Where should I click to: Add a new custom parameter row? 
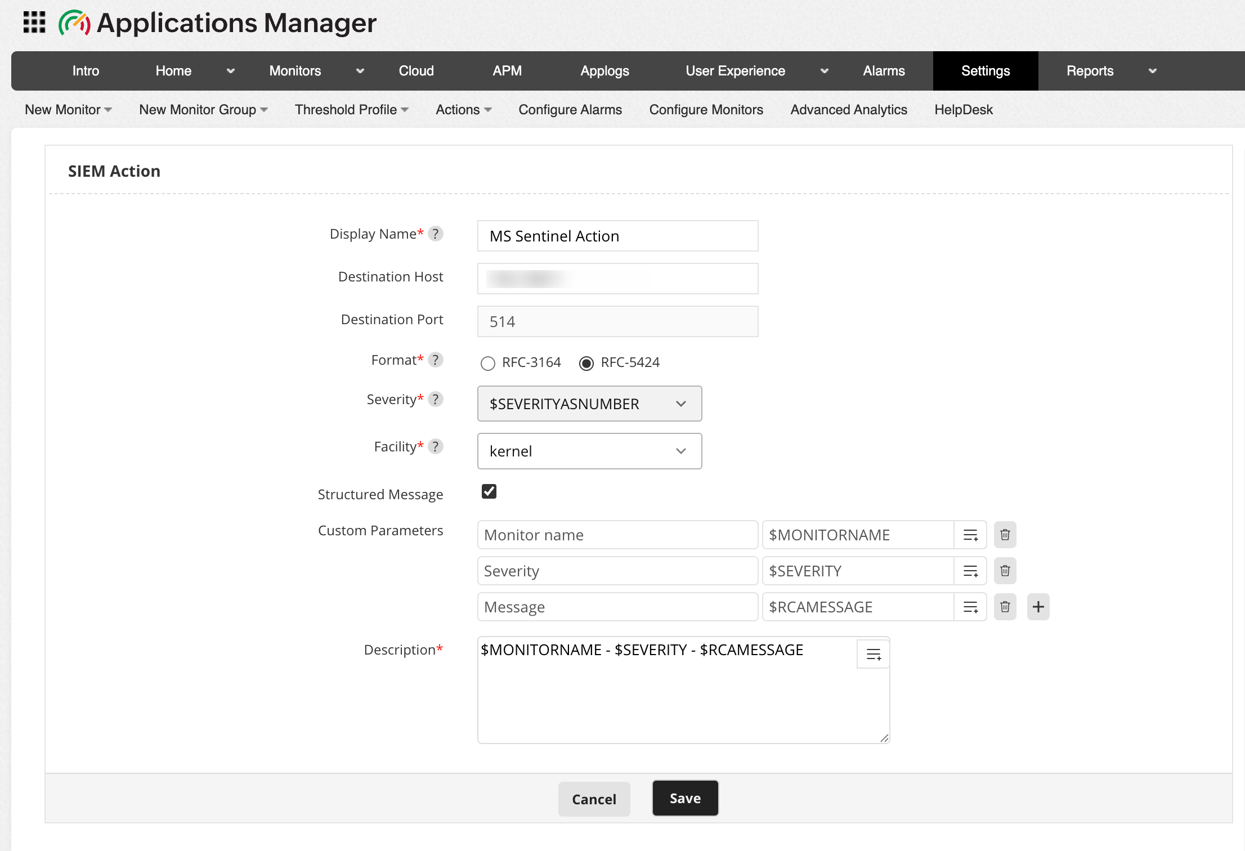[1038, 607]
